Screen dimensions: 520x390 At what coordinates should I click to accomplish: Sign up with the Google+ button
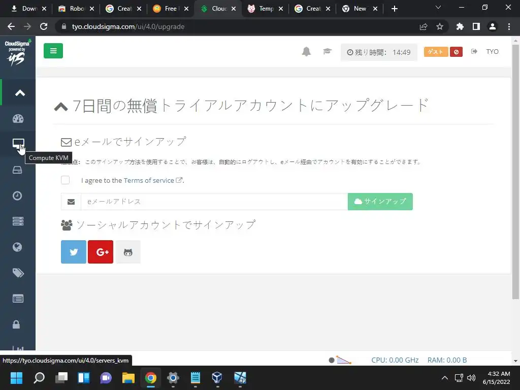click(x=101, y=252)
